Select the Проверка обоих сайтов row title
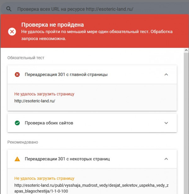The width and height of the screenshot is (189, 194). coord(49,123)
